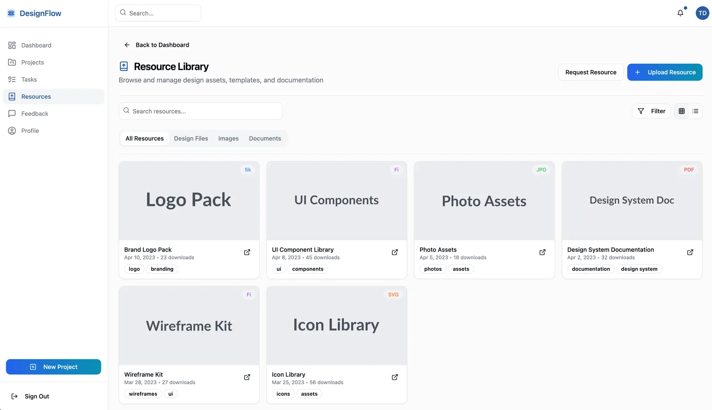712x410 pixels.
Task: Click the Fi badge on UI Components
Action: pyautogui.click(x=396, y=170)
